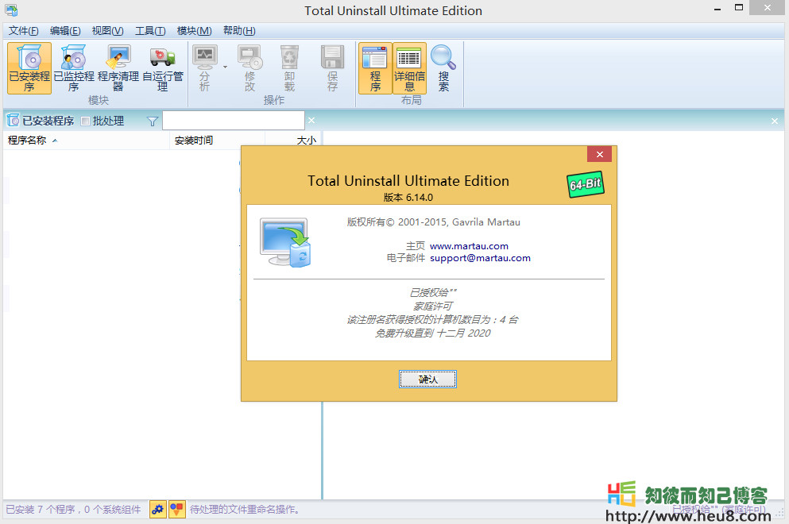
Task: Open the 自运行管理 manager
Action: pos(161,67)
